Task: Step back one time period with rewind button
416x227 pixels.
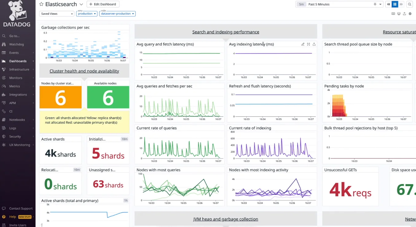Action: coord(389,4)
